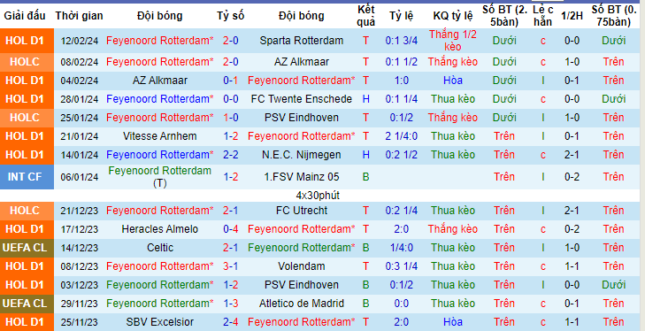Open the SBV Excelsior team link

pyautogui.click(x=160, y=322)
